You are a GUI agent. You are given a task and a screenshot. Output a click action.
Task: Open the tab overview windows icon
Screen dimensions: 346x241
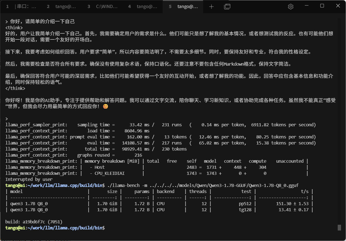[227, 7]
